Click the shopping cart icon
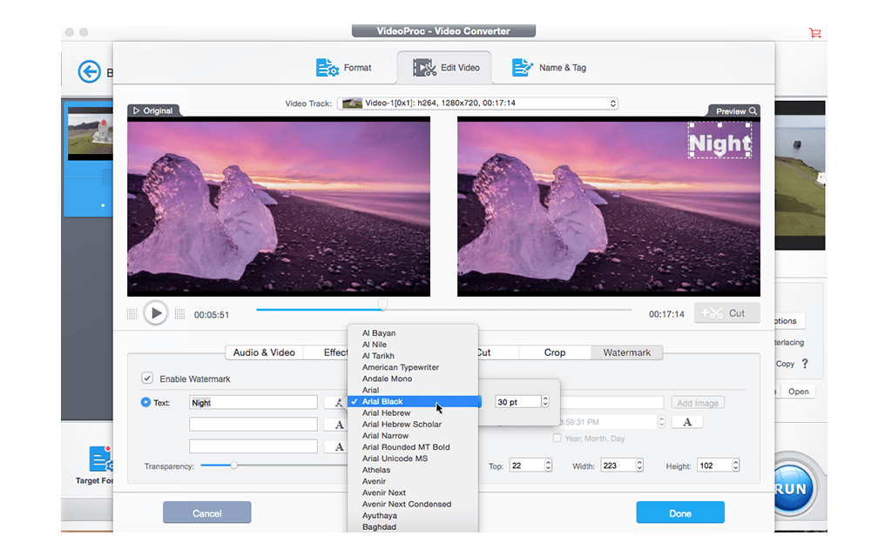This screenshot has height=556, width=871. coord(815,33)
